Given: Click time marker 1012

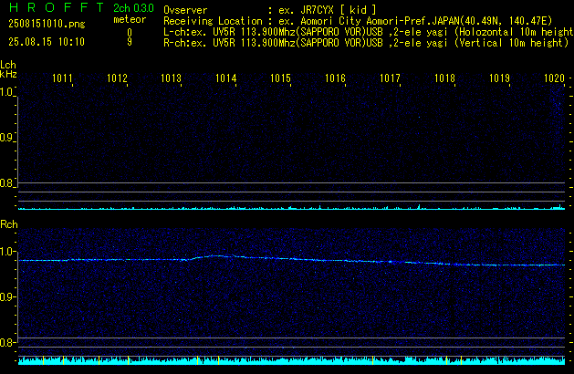Looking at the screenshot, I should [x=117, y=78].
